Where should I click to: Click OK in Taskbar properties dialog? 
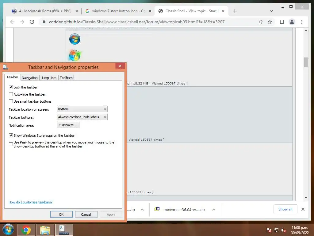[x=61, y=214]
